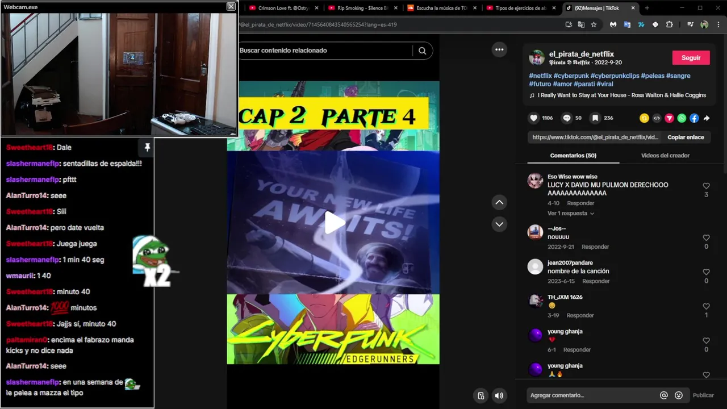Click the Publicar comment button
The width and height of the screenshot is (727, 409).
(703, 395)
